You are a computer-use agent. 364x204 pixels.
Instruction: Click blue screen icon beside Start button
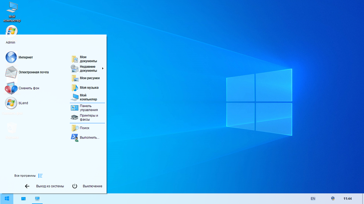click(x=23, y=199)
